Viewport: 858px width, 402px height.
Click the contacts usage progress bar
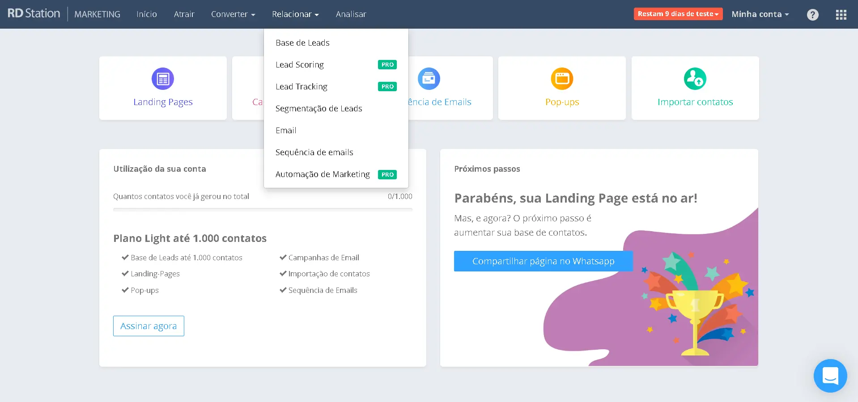tap(263, 209)
